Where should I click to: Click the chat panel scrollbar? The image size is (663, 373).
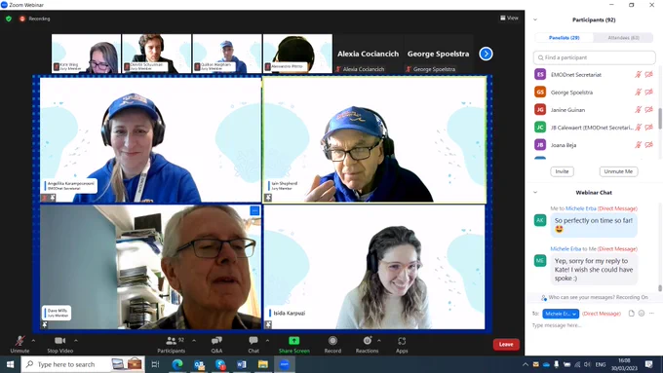point(660,287)
